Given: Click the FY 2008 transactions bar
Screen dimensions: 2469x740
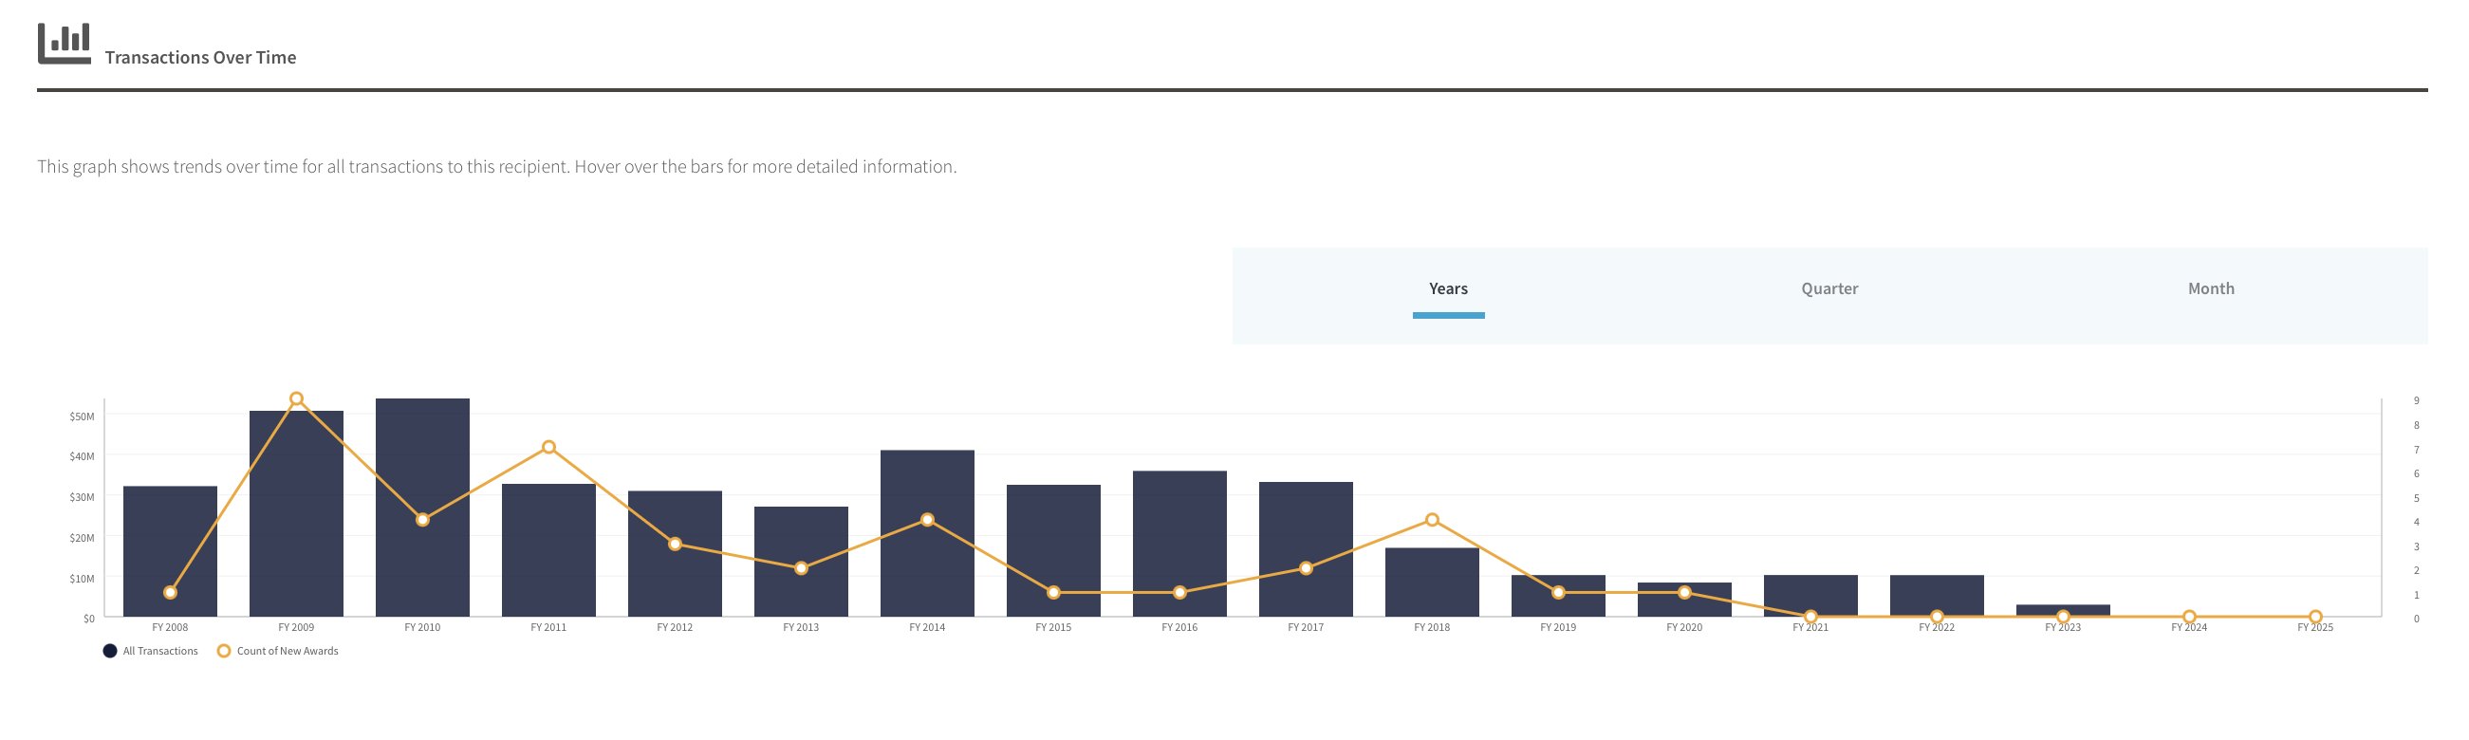Looking at the screenshot, I should click(171, 551).
